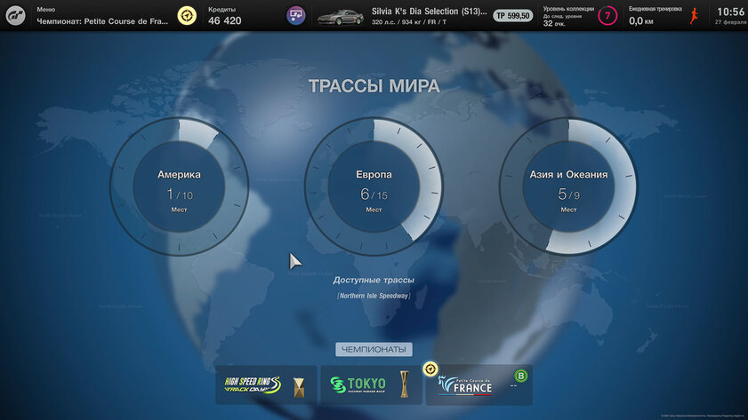Image resolution: width=748 pixels, height=420 pixels.
Task: Click the Кредиты 46 420 value
Action: click(x=225, y=20)
